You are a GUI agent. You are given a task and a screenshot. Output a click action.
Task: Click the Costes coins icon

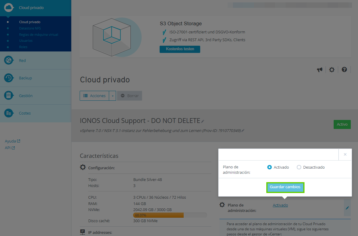[x=9, y=113]
